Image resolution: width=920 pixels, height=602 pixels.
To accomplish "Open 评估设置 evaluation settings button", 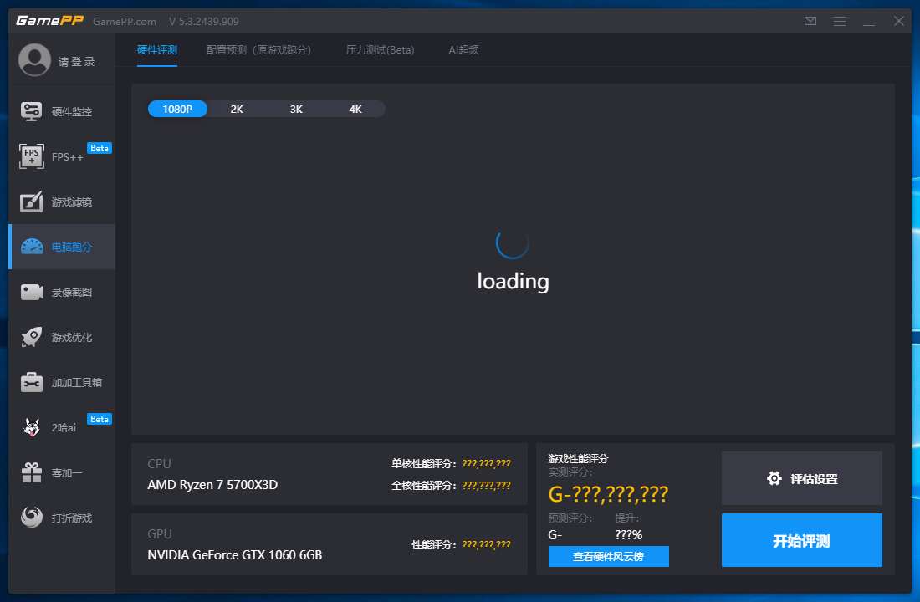I will [x=801, y=478].
